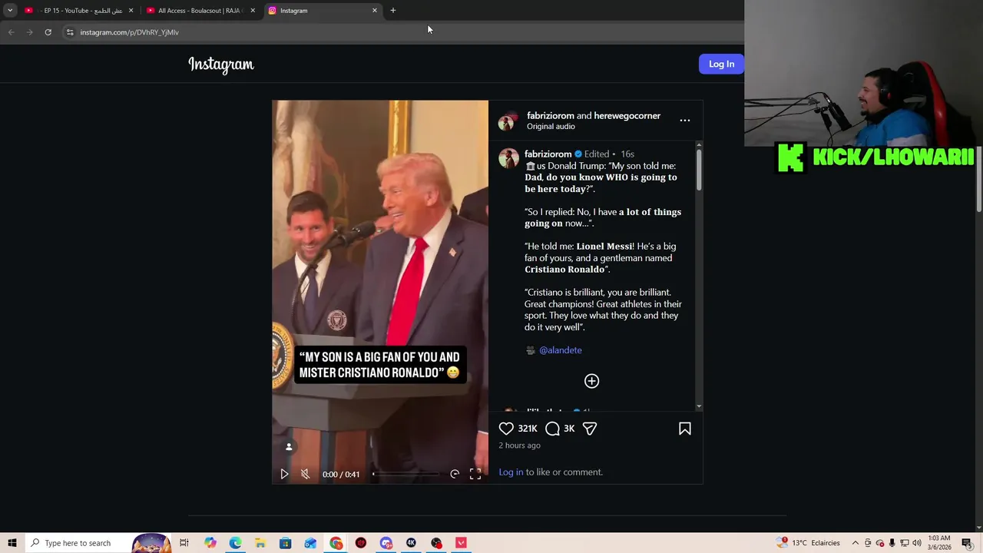Click the Instagram logo

[221, 65]
